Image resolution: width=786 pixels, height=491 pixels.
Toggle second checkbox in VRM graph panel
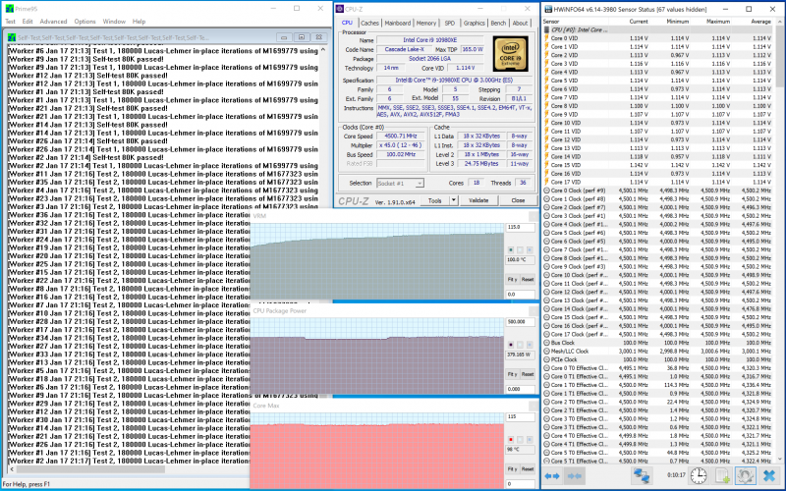[520, 249]
